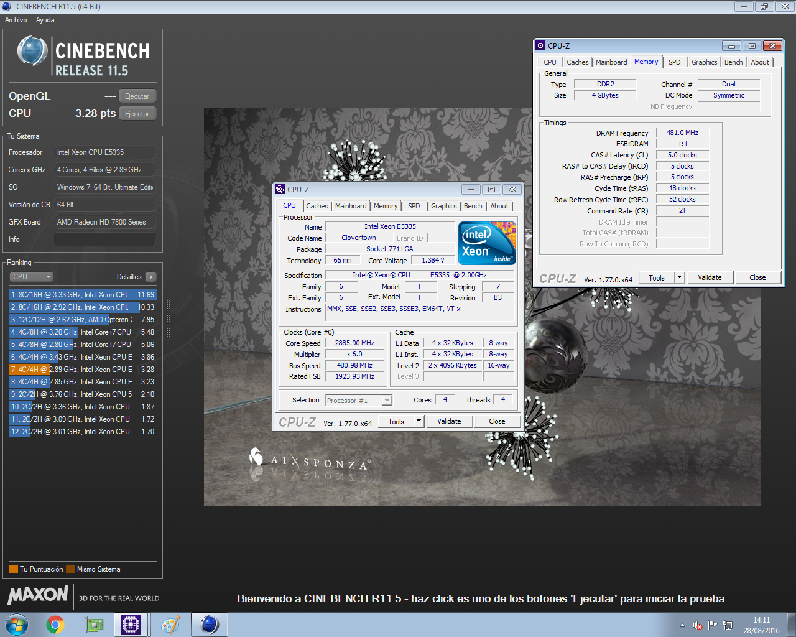Click Close button in the CPU-Z CPU window
Image resolution: width=796 pixels, height=637 pixels.
(x=497, y=421)
